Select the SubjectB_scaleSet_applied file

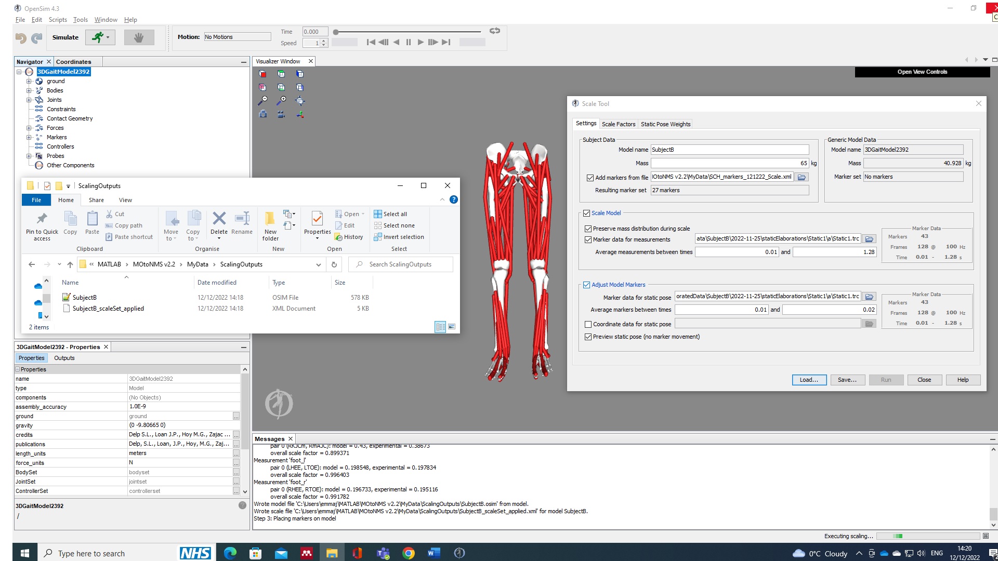[x=108, y=309]
